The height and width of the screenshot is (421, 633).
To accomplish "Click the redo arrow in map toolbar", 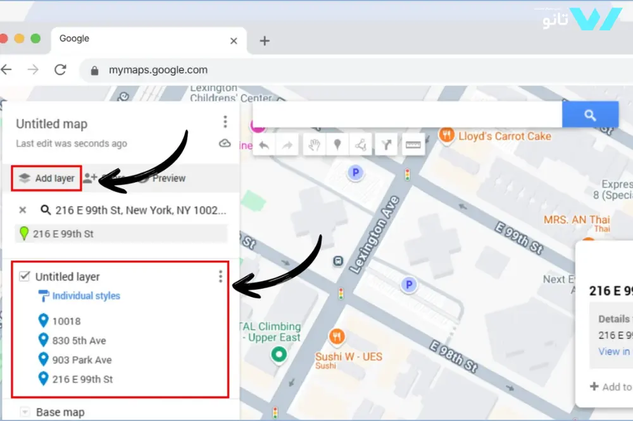I will [x=287, y=145].
